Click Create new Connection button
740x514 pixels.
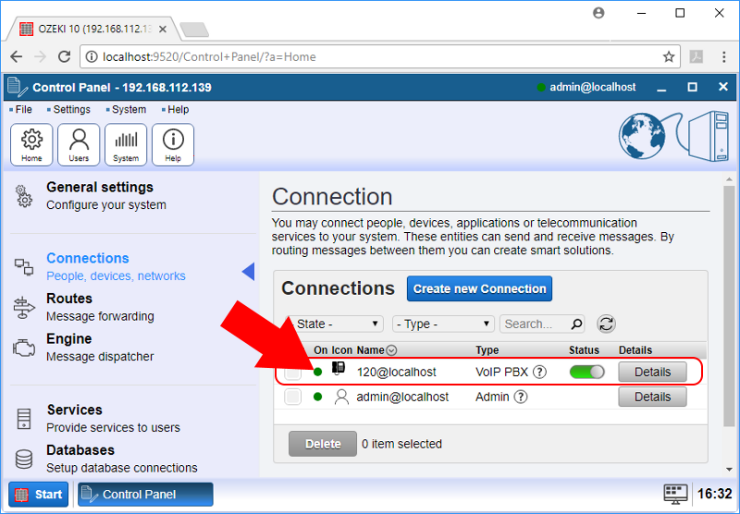479,288
